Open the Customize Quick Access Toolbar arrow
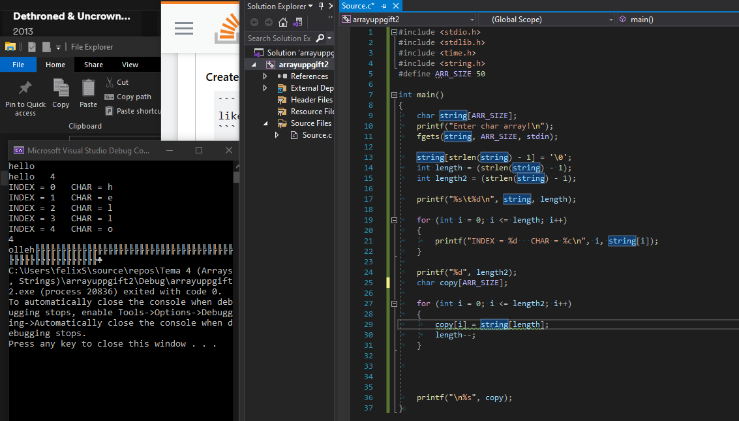The image size is (739, 421). (x=59, y=47)
